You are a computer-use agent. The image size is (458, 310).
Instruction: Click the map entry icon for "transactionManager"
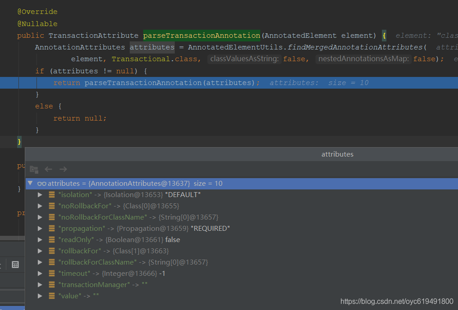click(52, 285)
